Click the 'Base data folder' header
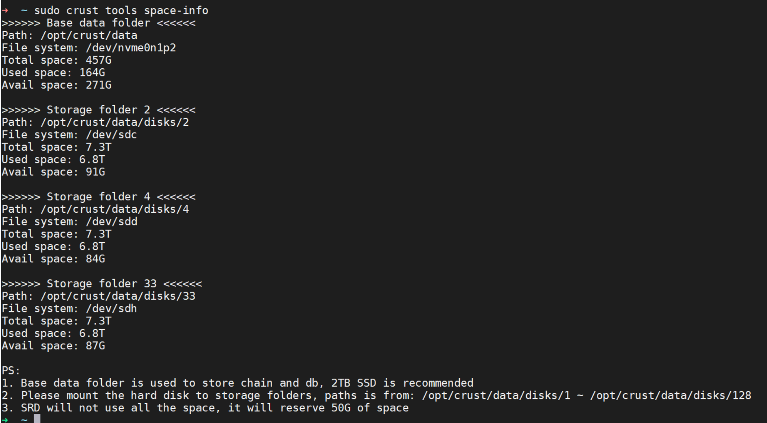Screen dimensions: 767x423 coord(98,23)
